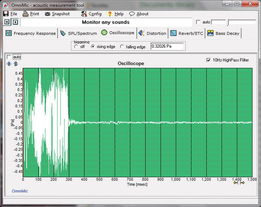Toggle the auto checkbox beside the top slider

tap(198, 22)
